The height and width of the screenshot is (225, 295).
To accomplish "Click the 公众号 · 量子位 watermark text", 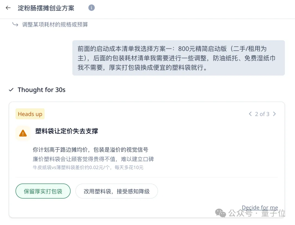I will click(257, 213).
